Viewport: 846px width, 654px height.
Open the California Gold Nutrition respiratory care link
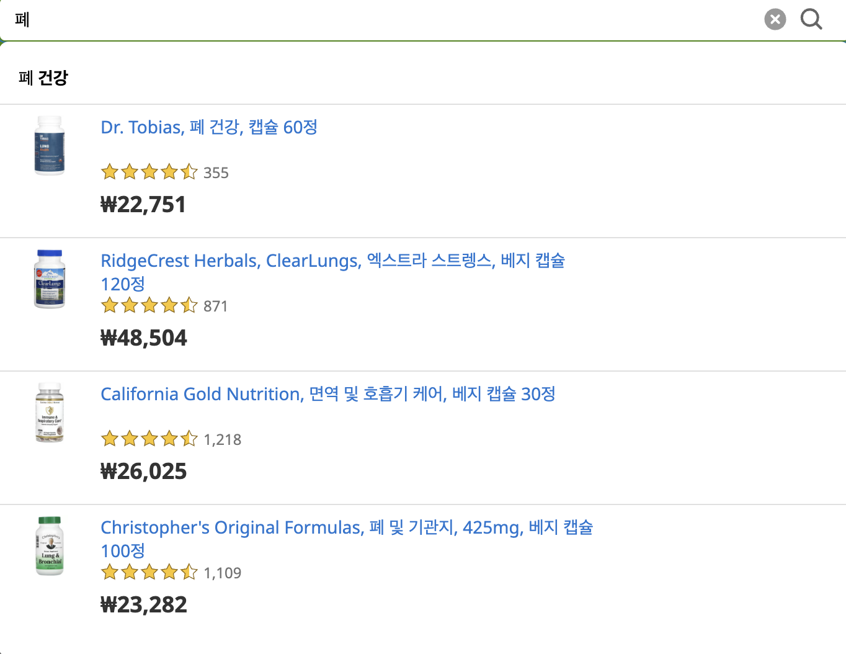click(328, 394)
